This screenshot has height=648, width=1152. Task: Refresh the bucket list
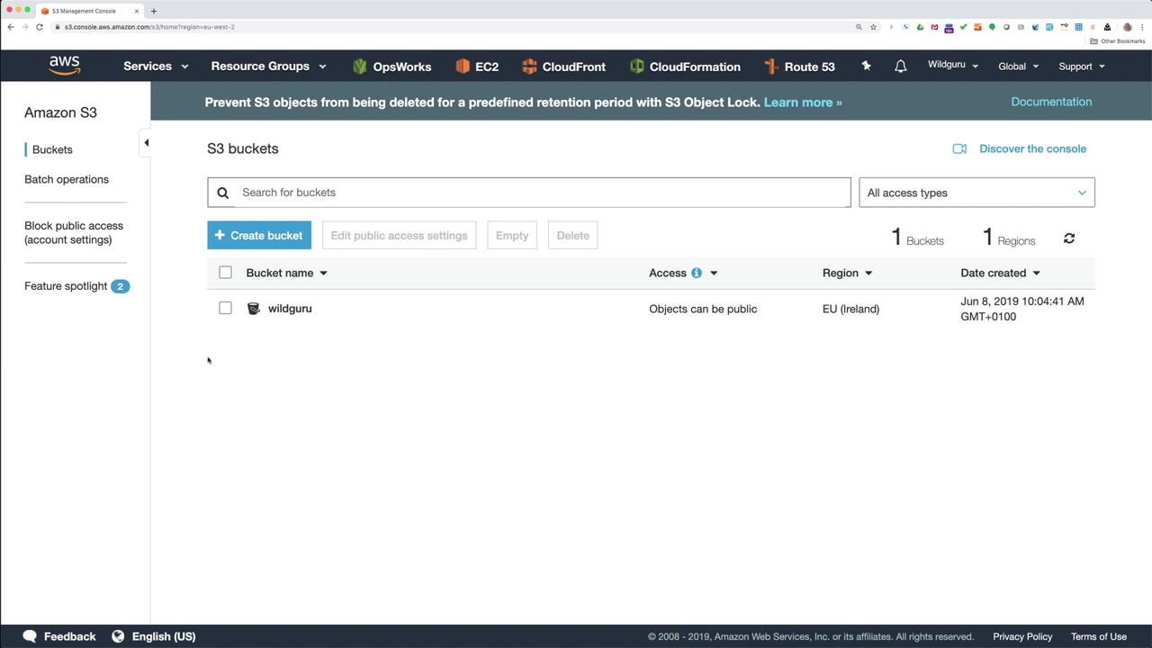pos(1069,238)
